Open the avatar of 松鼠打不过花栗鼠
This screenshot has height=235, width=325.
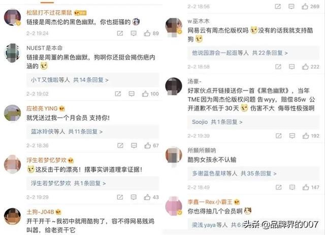pos(12,17)
